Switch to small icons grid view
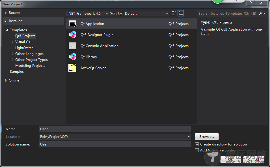Viewport: 270px width, 167px height. (174, 13)
